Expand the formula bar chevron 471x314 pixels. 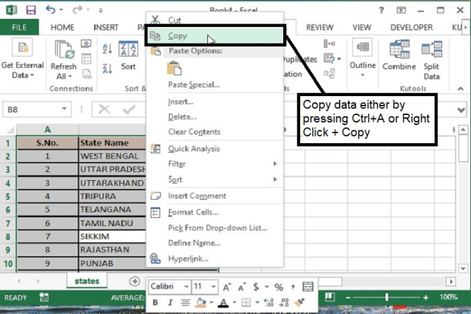(x=461, y=110)
